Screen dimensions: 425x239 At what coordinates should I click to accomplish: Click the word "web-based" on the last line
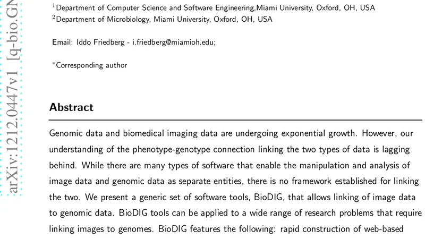point(390,229)
